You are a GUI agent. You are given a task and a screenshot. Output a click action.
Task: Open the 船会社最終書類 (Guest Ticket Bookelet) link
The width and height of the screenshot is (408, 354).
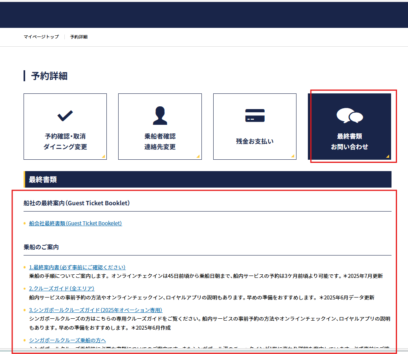[x=75, y=223]
